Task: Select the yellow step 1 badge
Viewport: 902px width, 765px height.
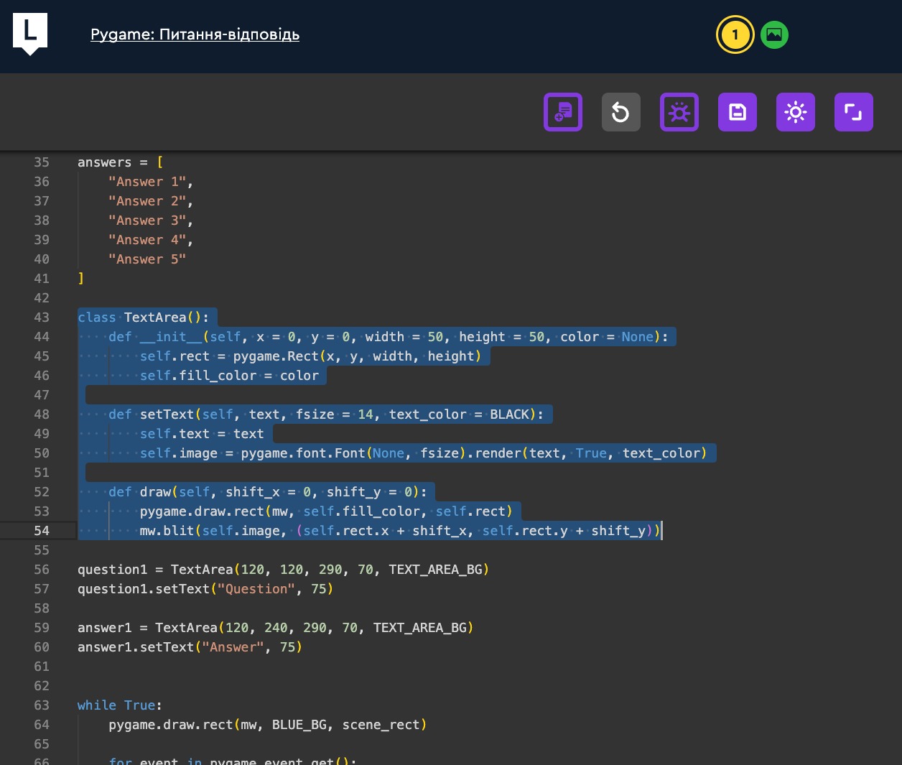Action: click(x=735, y=34)
